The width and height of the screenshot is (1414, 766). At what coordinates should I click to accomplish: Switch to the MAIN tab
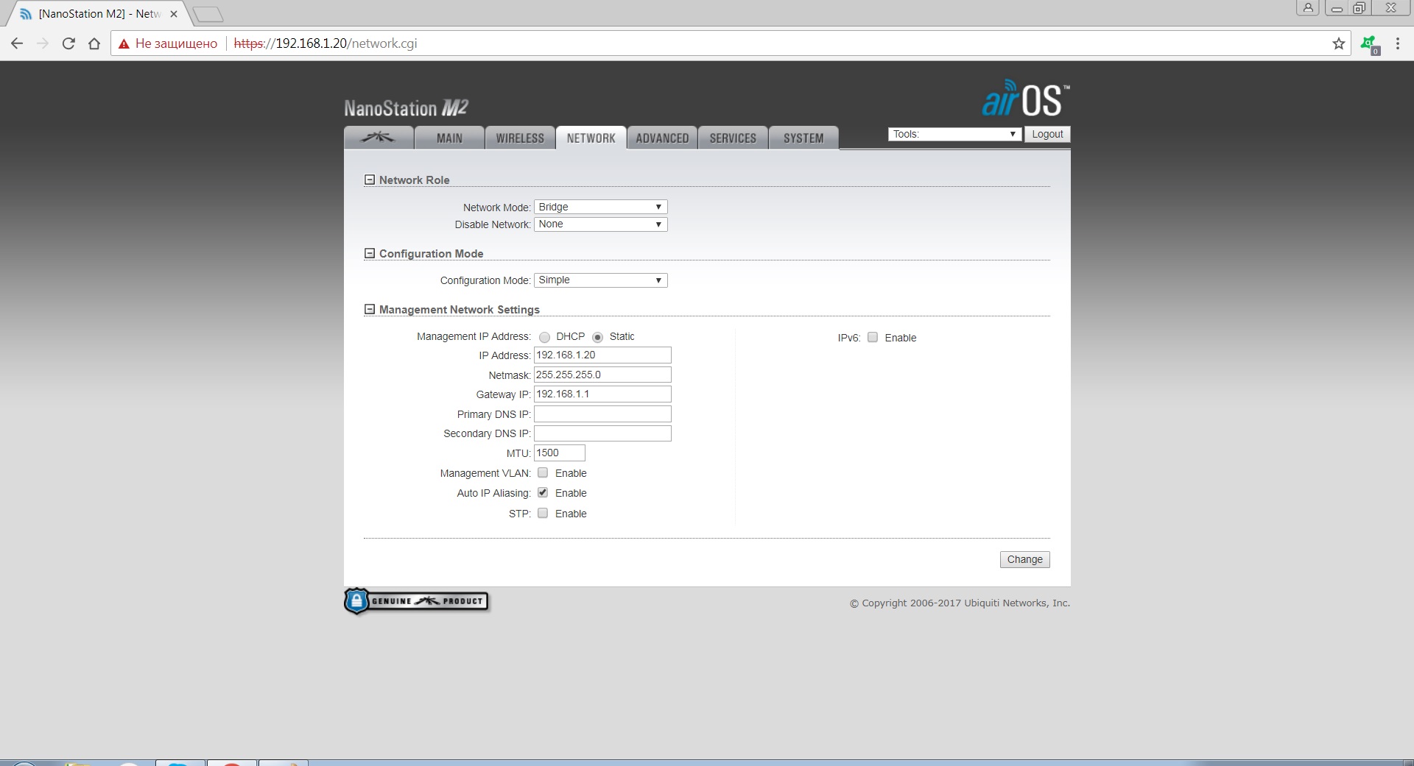(449, 138)
